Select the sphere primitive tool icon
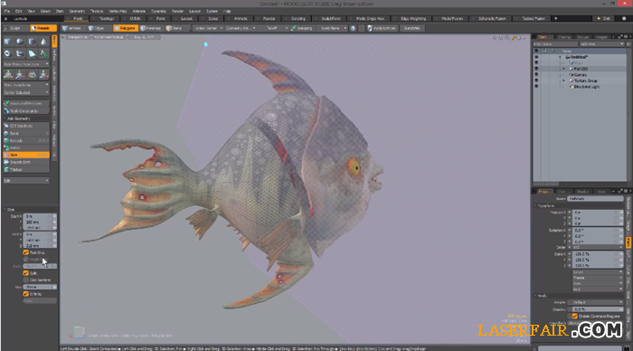The height and width of the screenshot is (351, 633). click(20, 42)
